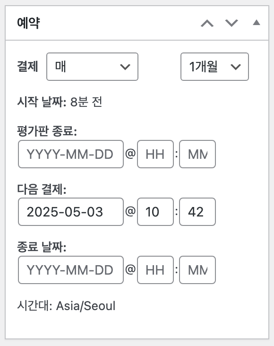Viewport: 274px width, 346px height.
Task: Move the 예약 panel down
Action: coord(231,23)
